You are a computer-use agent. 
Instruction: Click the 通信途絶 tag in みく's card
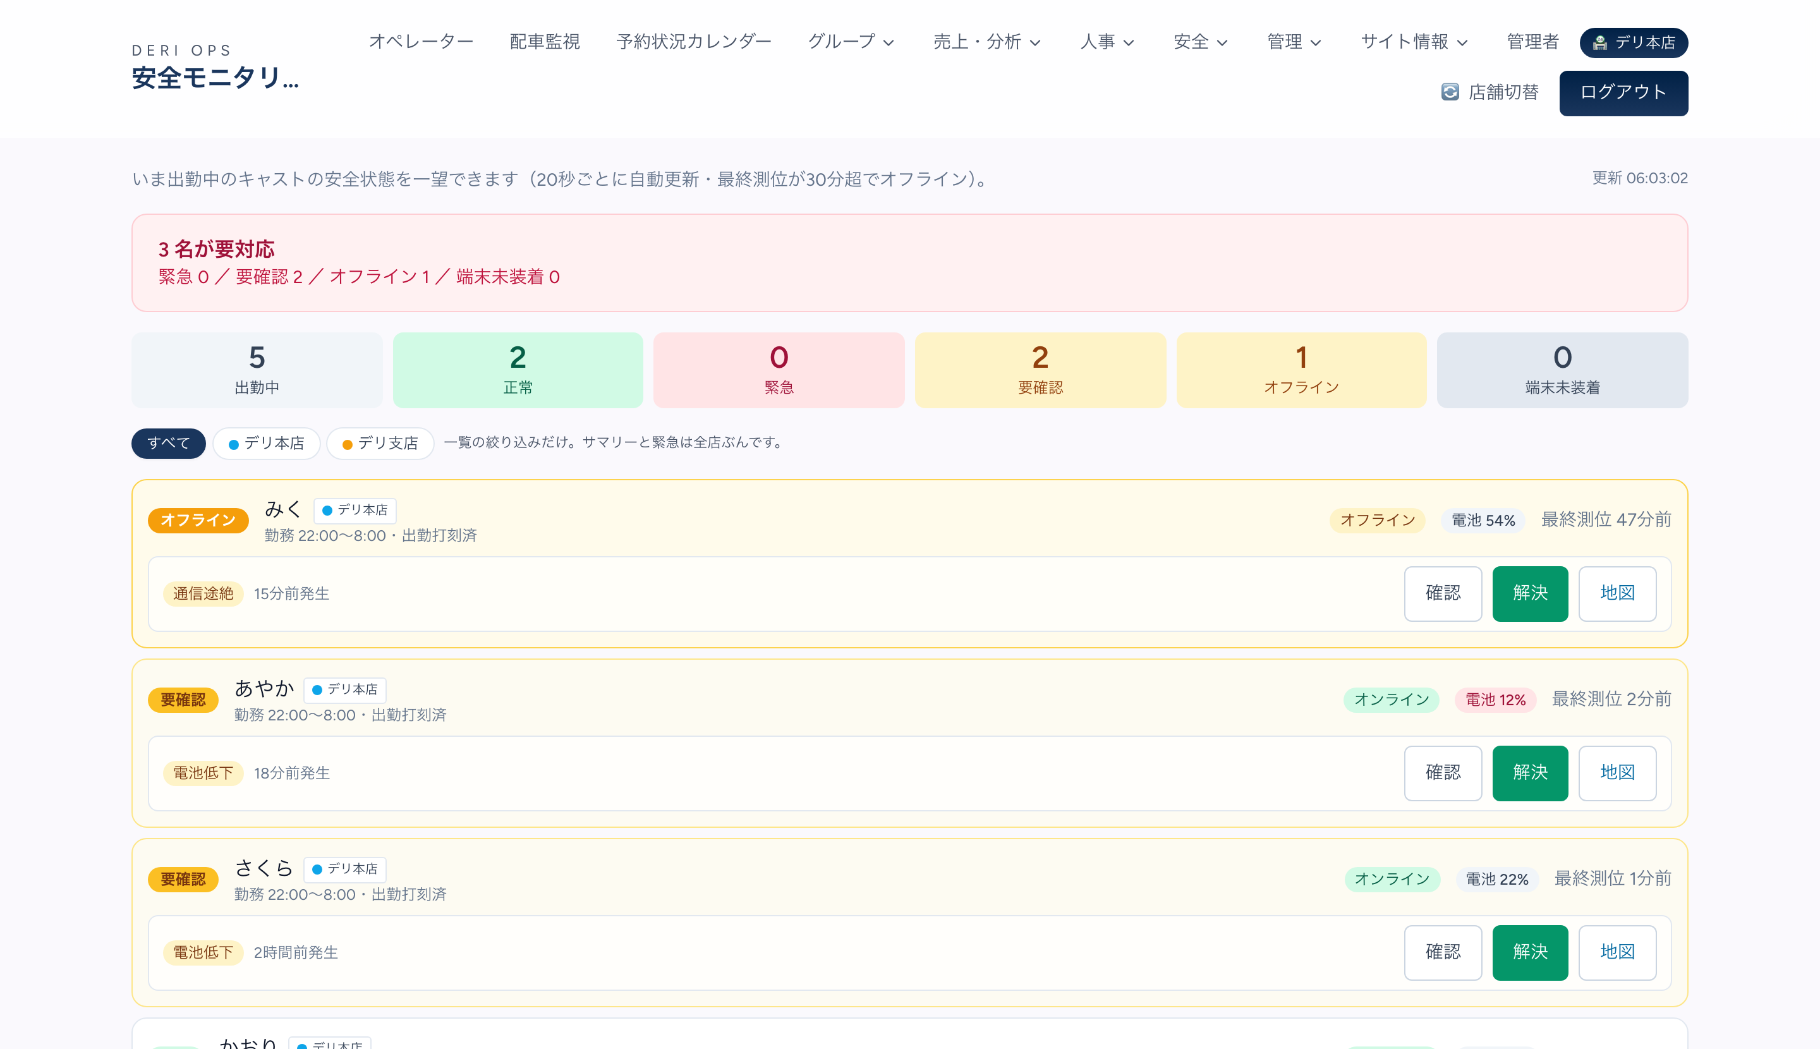pos(203,593)
